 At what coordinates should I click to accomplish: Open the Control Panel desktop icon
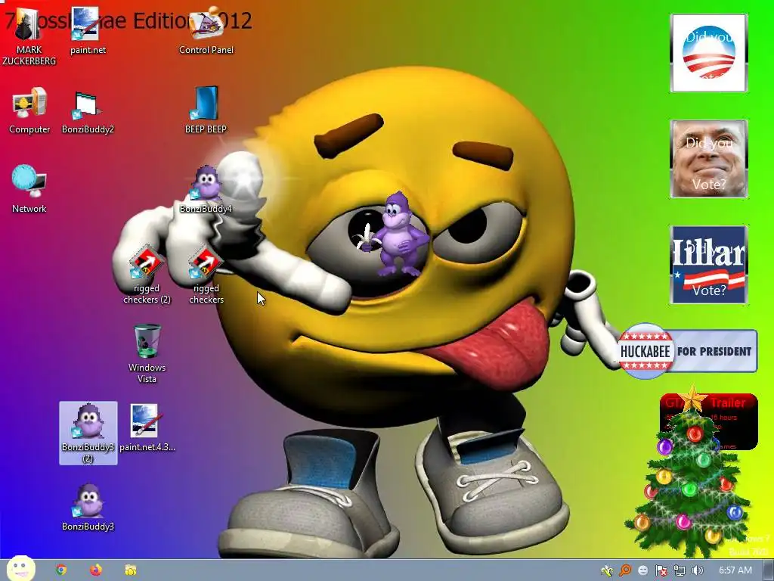click(x=206, y=31)
